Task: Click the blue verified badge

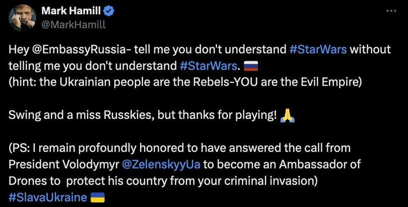Action: 108,11
